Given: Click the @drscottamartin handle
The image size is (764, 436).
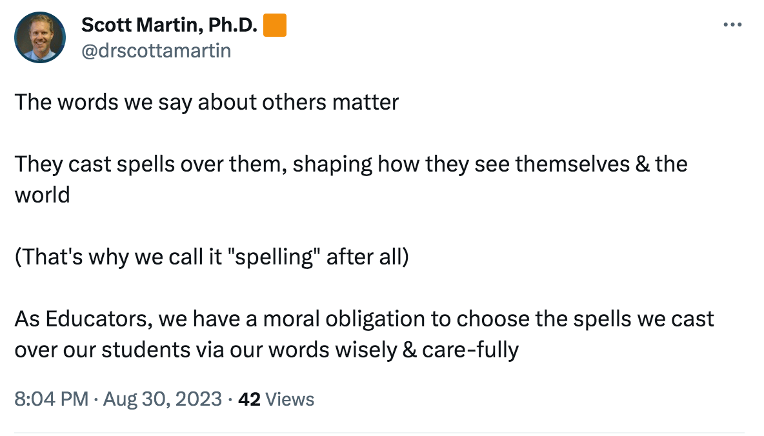Looking at the screenshot, I should [156, 50].
